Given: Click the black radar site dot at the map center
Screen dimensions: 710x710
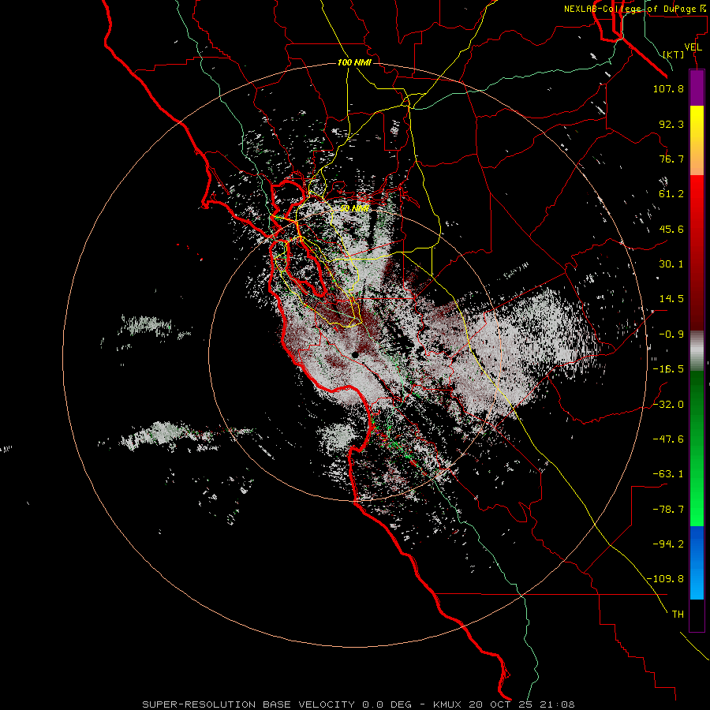Looking at the screenshot, I should [x=355, y=356].
